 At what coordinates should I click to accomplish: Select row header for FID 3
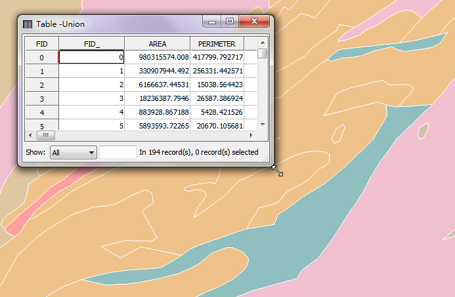point(42,99)
